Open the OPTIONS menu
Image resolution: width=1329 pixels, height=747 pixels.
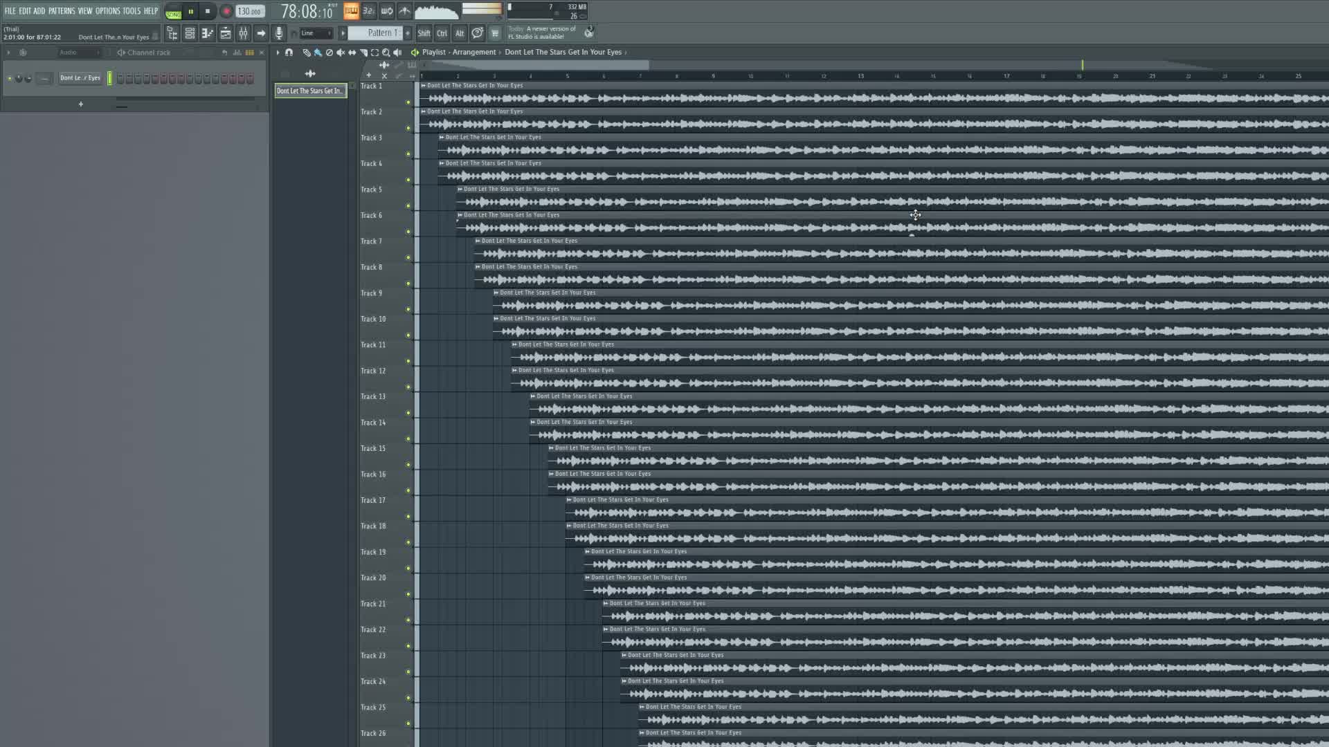(x=107, y=11)
